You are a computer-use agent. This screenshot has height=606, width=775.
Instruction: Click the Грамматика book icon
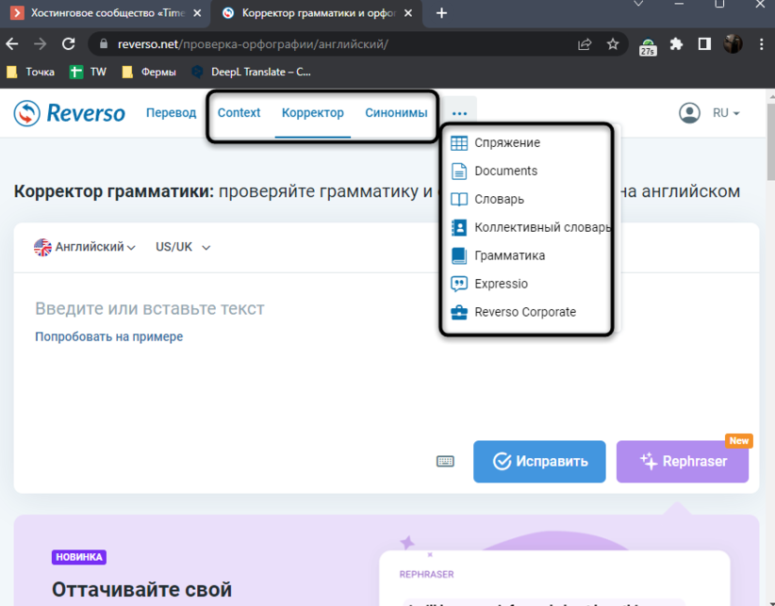click(x=459, y=255)
